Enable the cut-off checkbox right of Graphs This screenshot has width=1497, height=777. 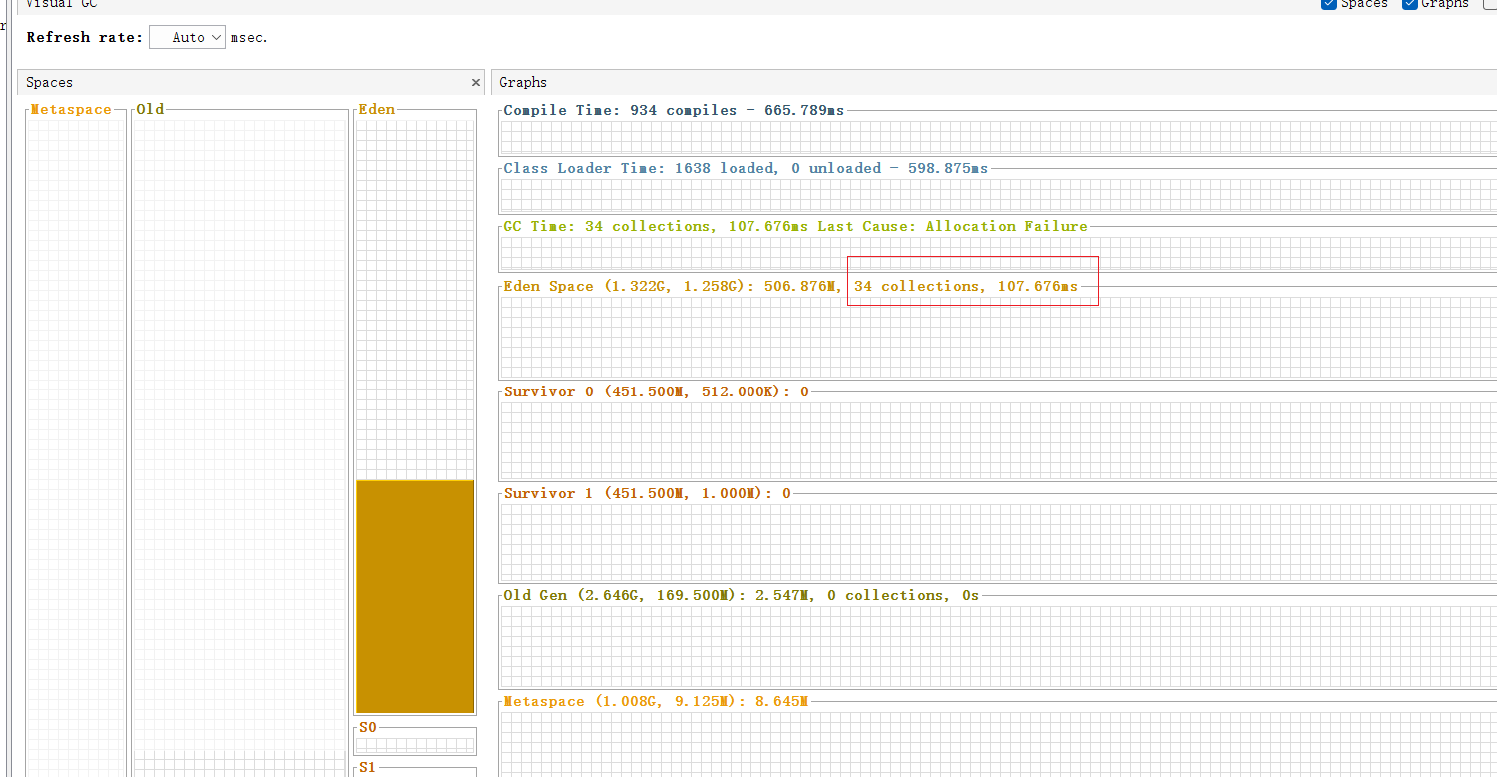(x=1489, y=4)
